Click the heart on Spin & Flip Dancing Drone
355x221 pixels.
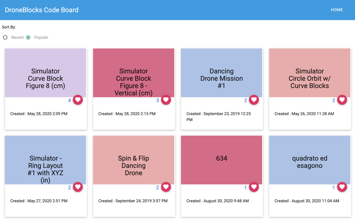(x=166, y=187)
